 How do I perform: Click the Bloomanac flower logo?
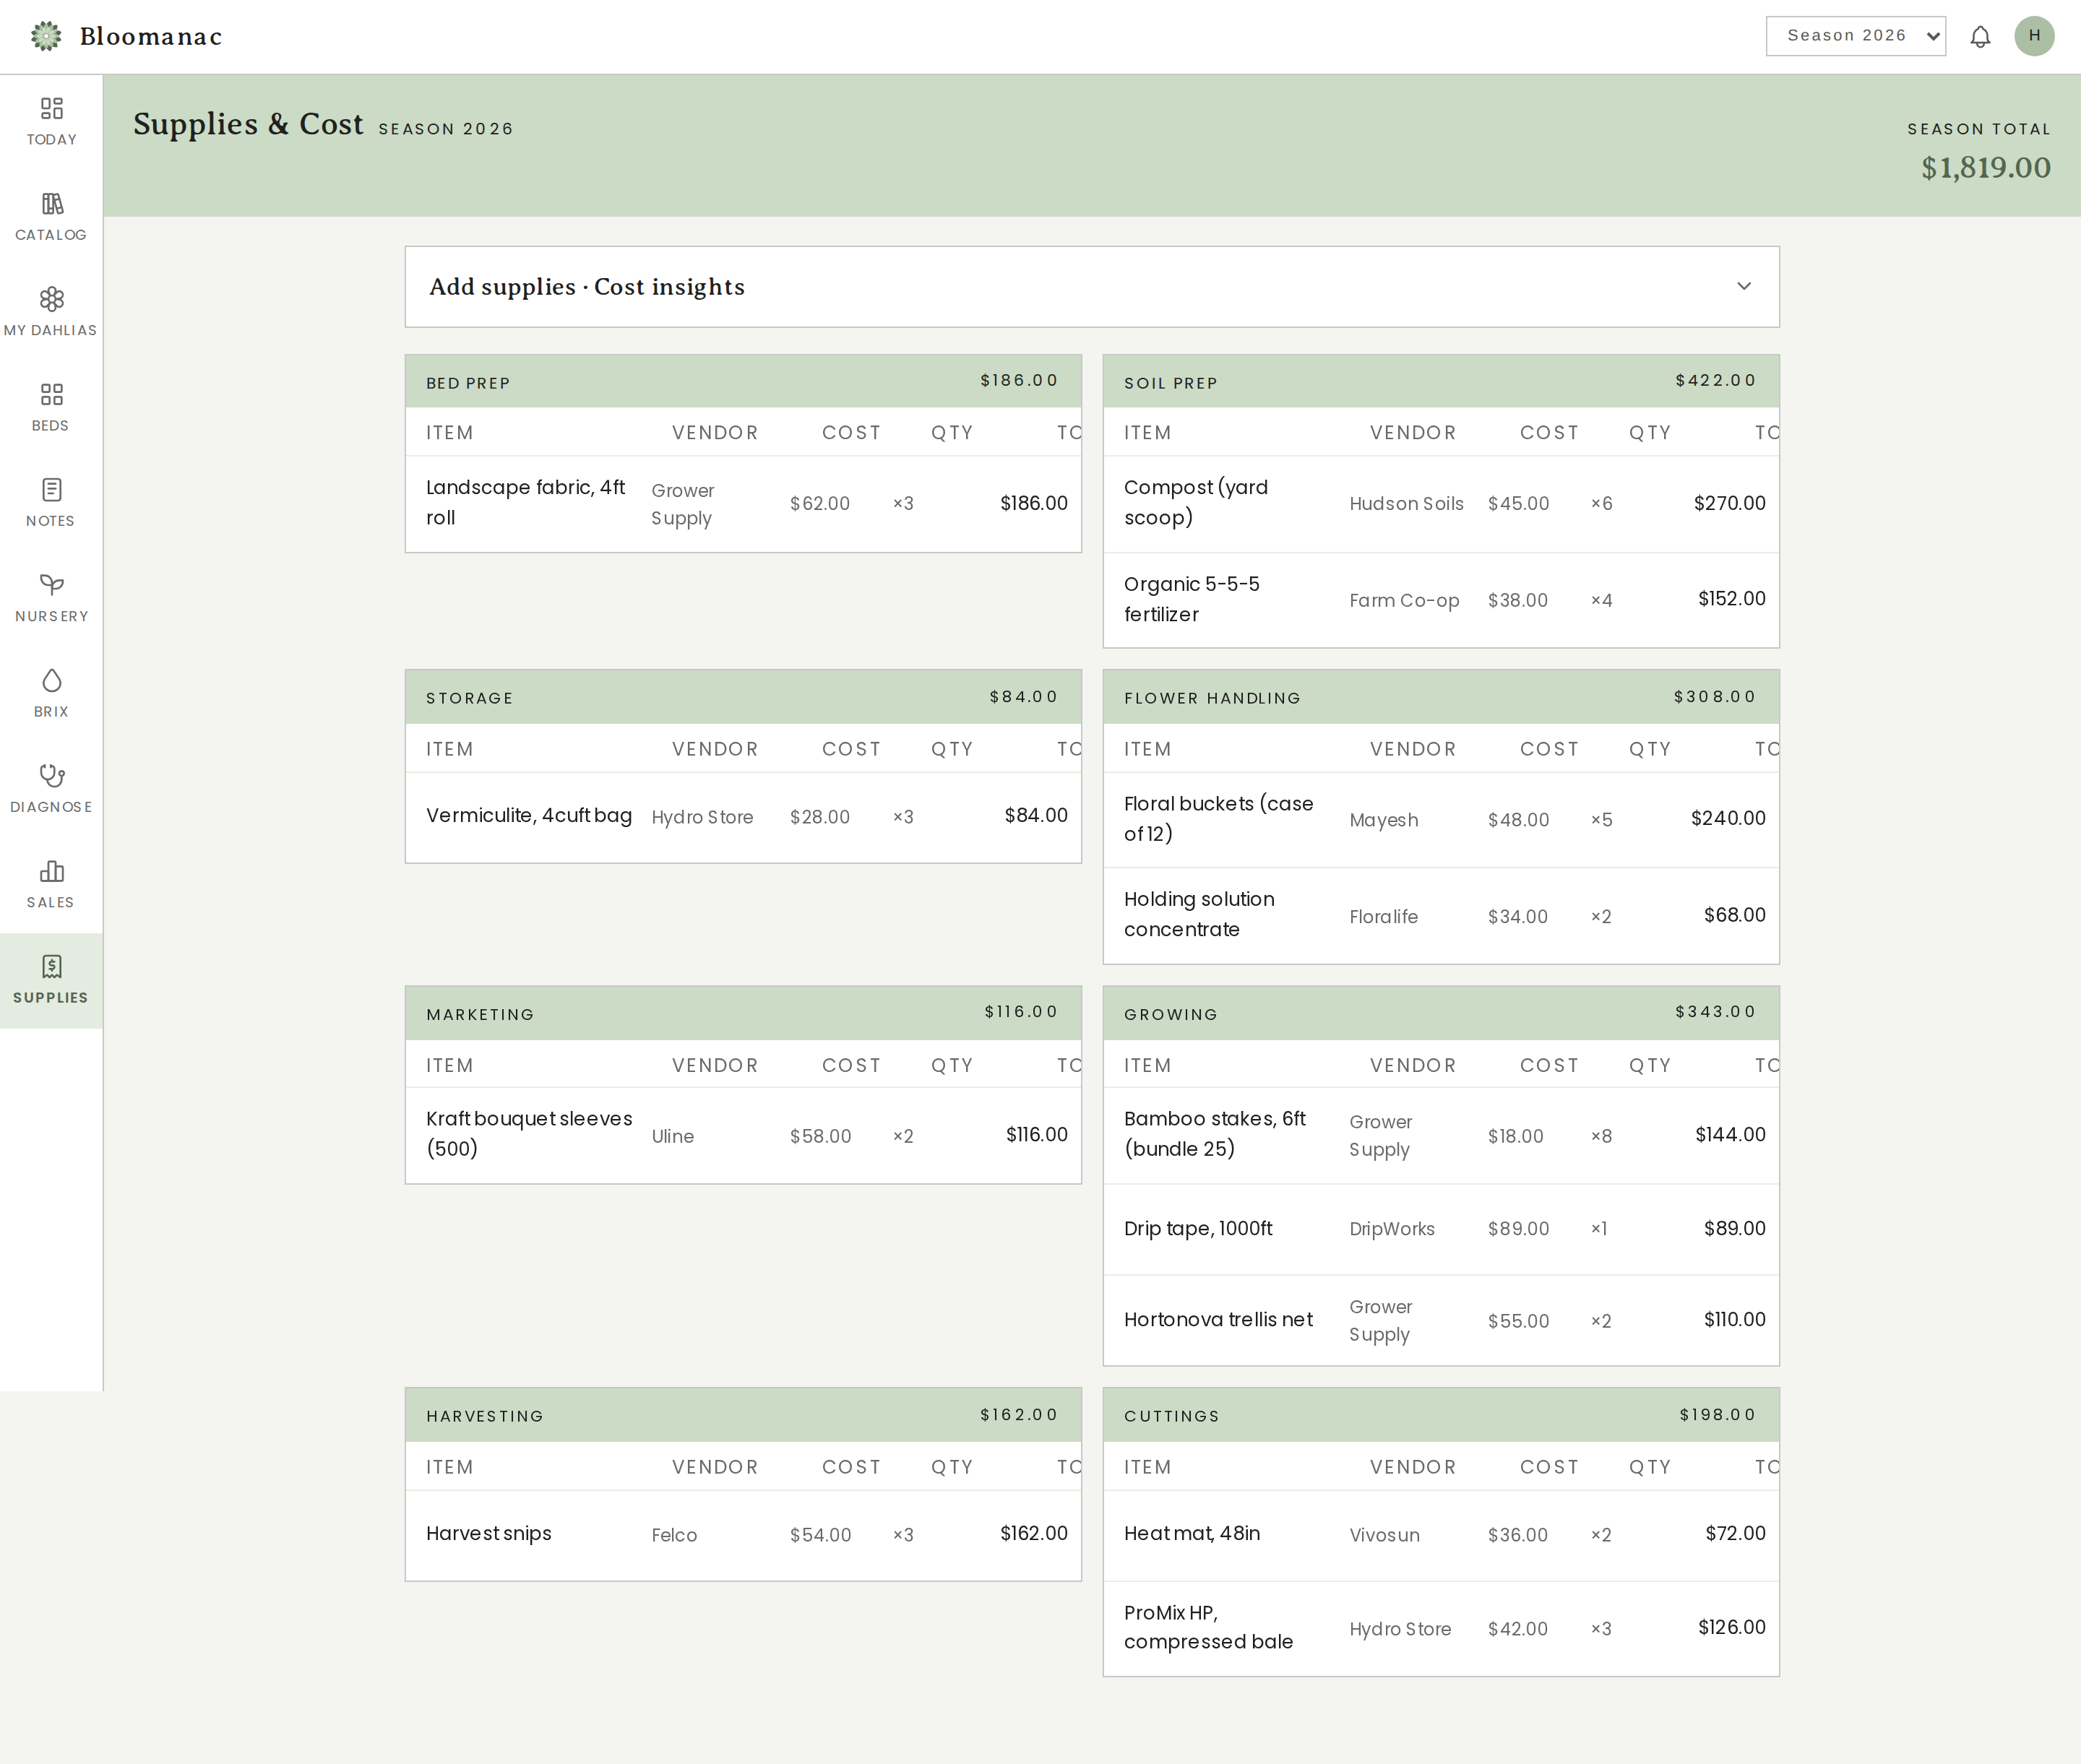coord(46,36)
